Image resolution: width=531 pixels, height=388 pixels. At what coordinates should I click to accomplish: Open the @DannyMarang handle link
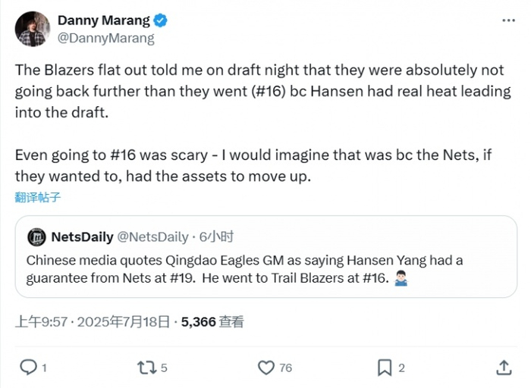(x=105, y=38)
